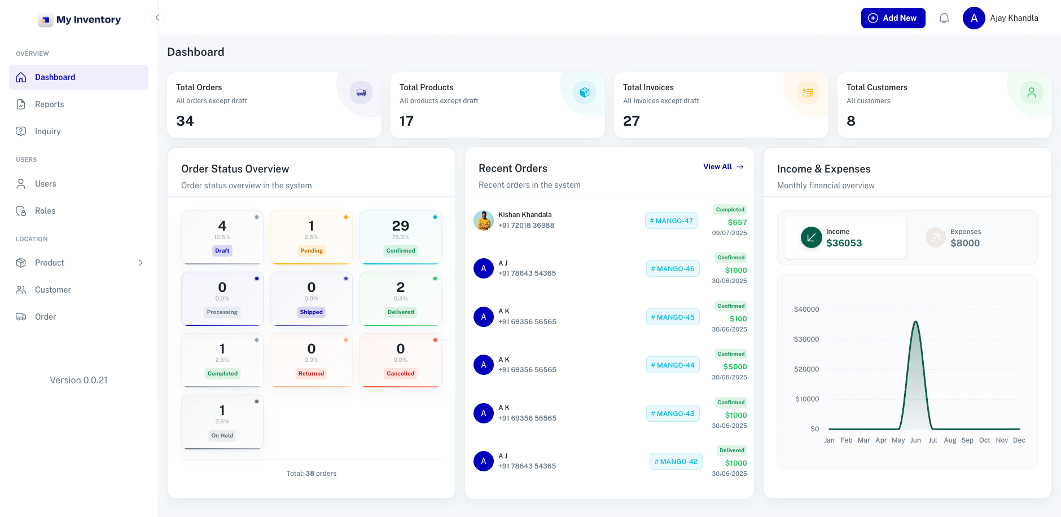Open View All recent orders link
The height and width of the screenshot is (517, 1061).
723,167
